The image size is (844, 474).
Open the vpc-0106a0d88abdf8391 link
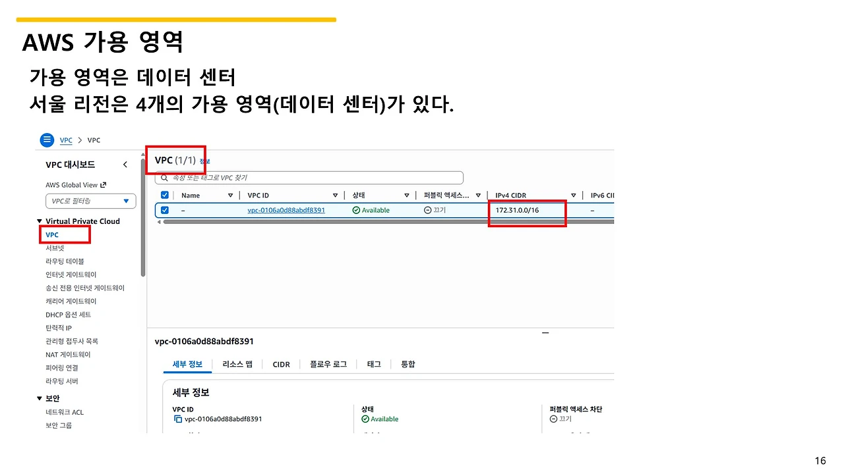(286, 210)
